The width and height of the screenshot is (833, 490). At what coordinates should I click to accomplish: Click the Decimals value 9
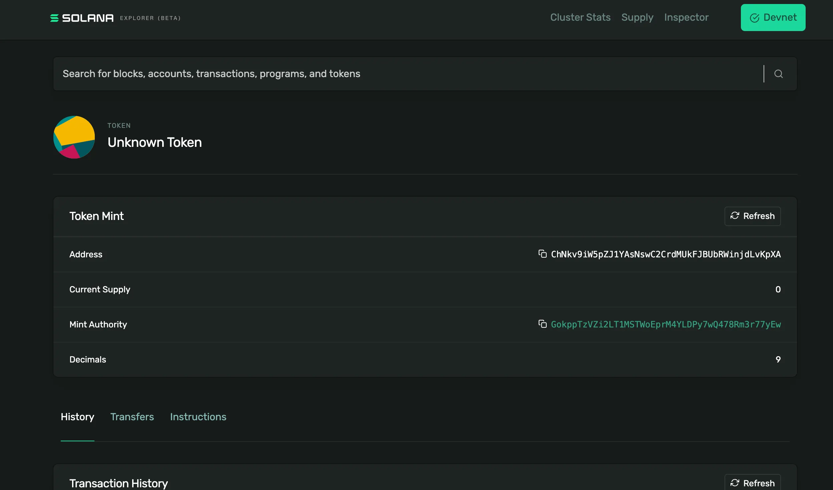(778, 359)
